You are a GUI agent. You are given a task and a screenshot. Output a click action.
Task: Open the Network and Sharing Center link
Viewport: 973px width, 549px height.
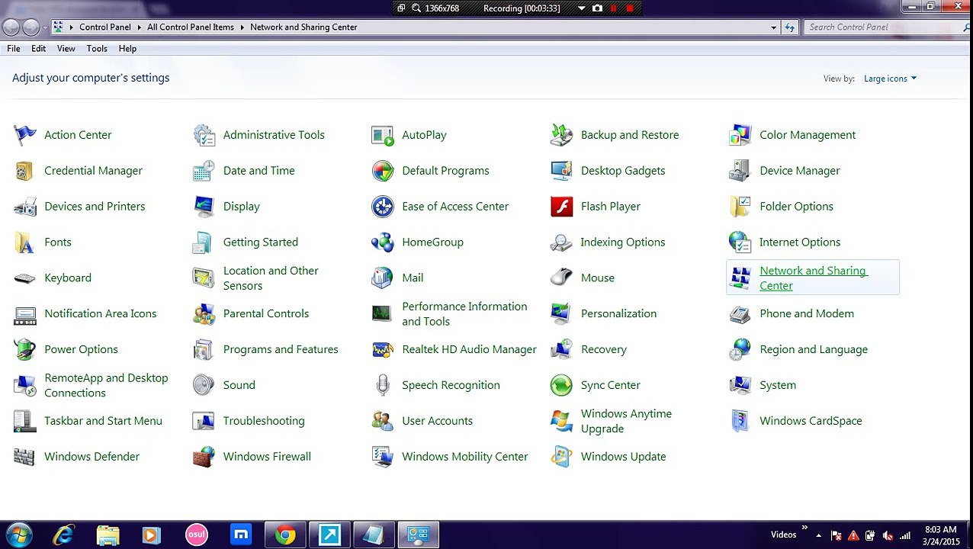coord(813,278)
